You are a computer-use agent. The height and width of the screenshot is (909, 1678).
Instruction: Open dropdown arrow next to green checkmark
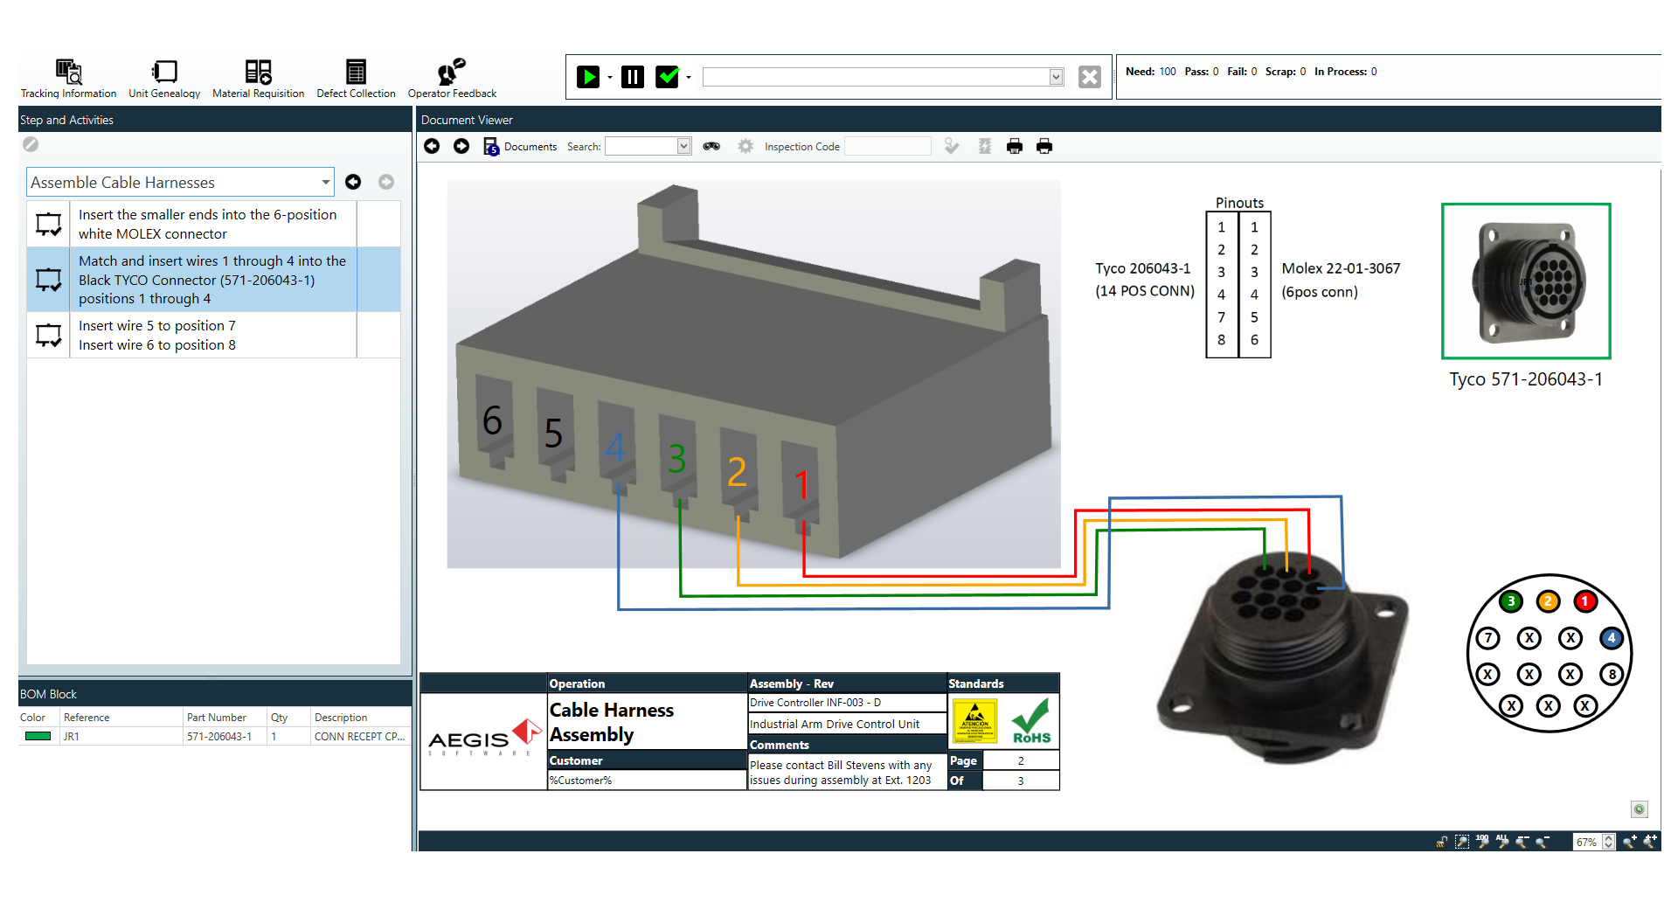point(689,78)
